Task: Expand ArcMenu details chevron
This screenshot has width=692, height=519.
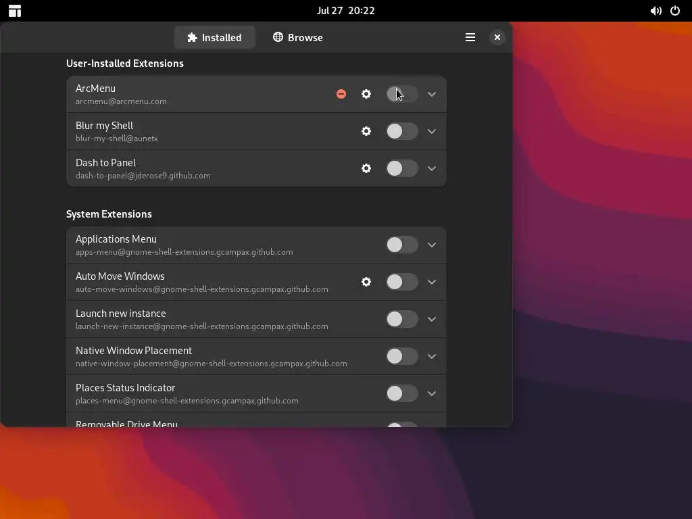Action: (432, 94)
